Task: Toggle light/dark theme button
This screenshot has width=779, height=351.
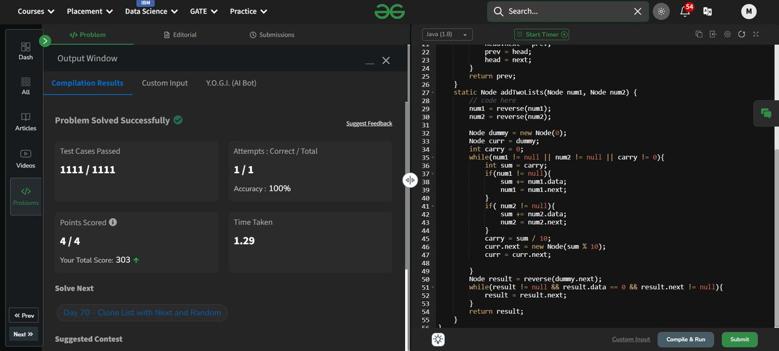Action: tap(661, 11)
